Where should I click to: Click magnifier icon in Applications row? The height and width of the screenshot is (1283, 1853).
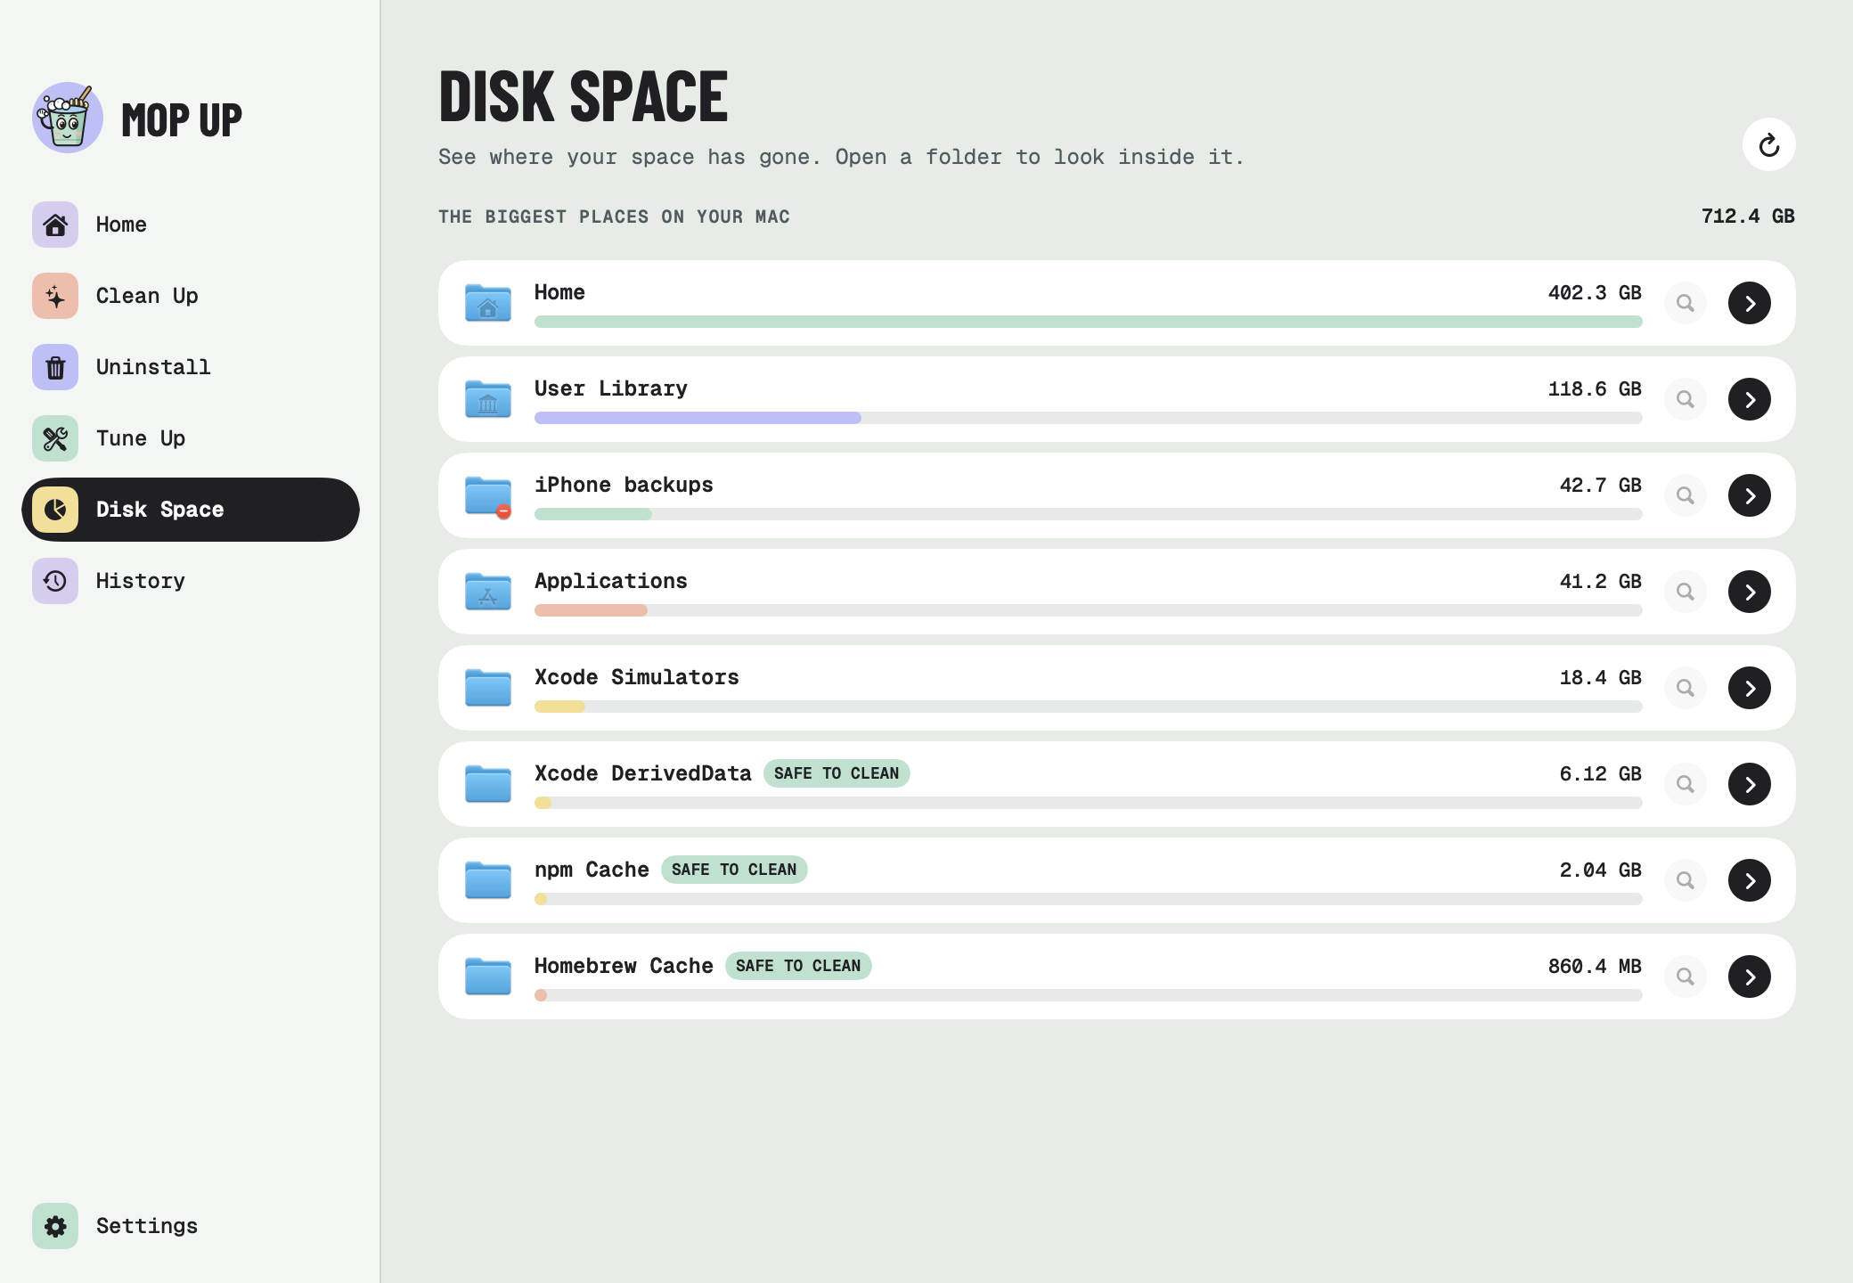click(x=1685, y=592)
